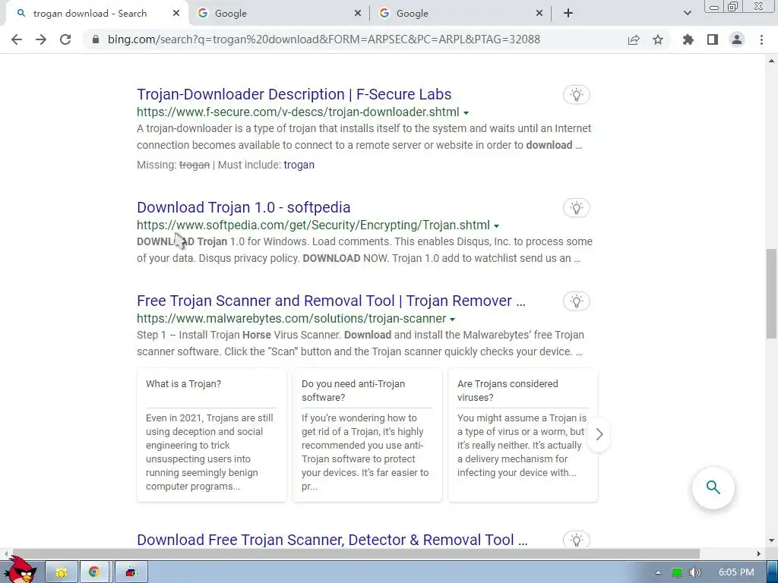This screenshot has width=778, height=583.
Task: Show hidden system tray icons
Action: (658, 572)
